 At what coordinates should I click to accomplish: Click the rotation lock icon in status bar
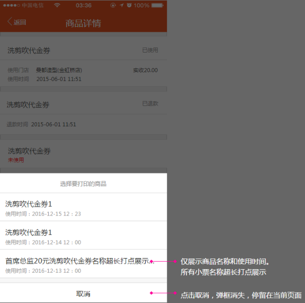[113, 5]
